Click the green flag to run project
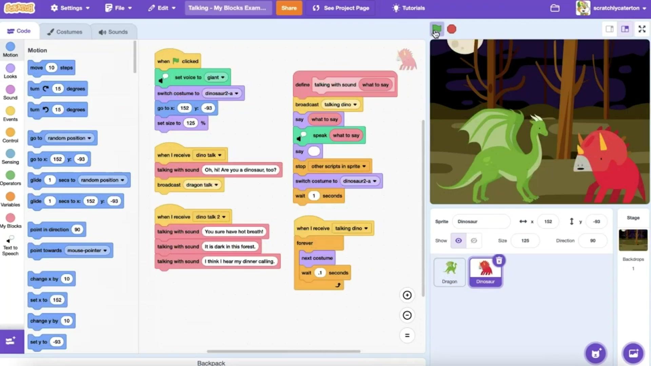This screenshot has height=366, width=651. [x=437, y=29]
